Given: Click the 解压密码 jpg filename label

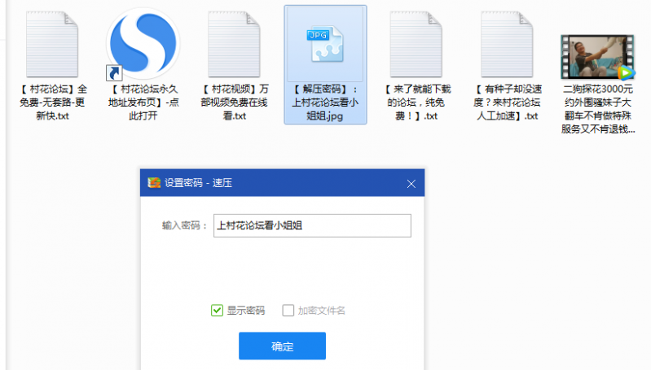Looking at the screenshot, I should click(x=325, y=102).
